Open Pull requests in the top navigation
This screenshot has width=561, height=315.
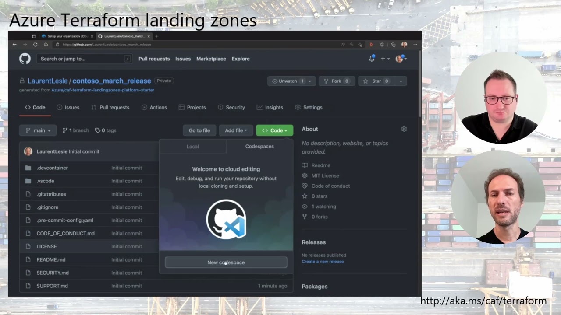[154, 59]
